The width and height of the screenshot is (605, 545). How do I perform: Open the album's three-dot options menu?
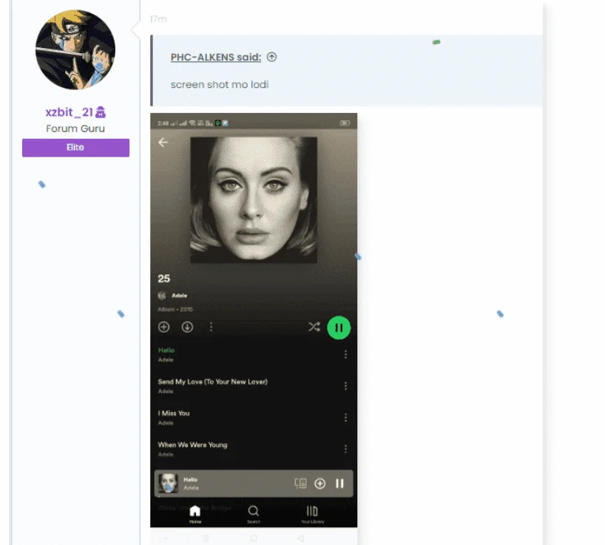click(211, 327)
